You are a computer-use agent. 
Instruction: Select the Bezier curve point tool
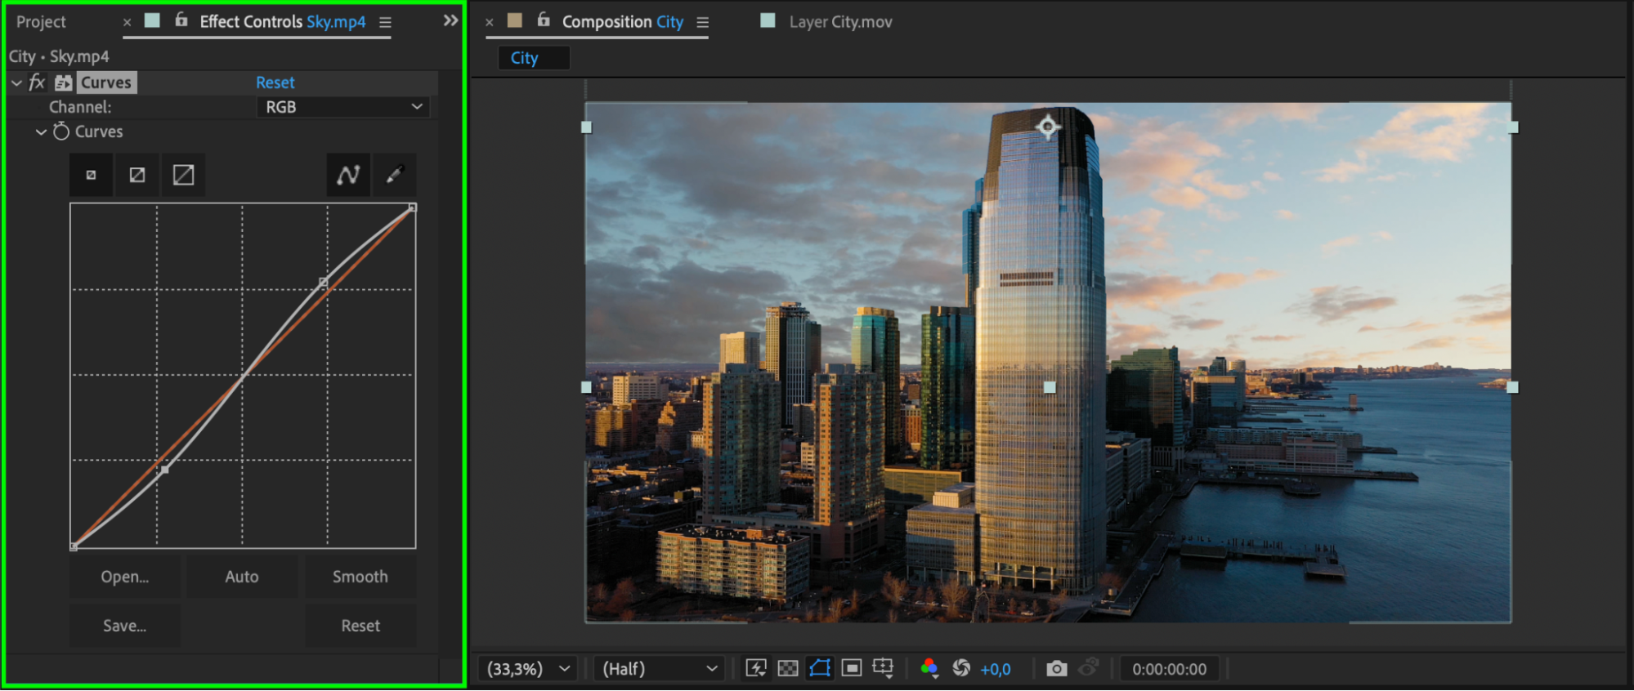click(348, 175)
